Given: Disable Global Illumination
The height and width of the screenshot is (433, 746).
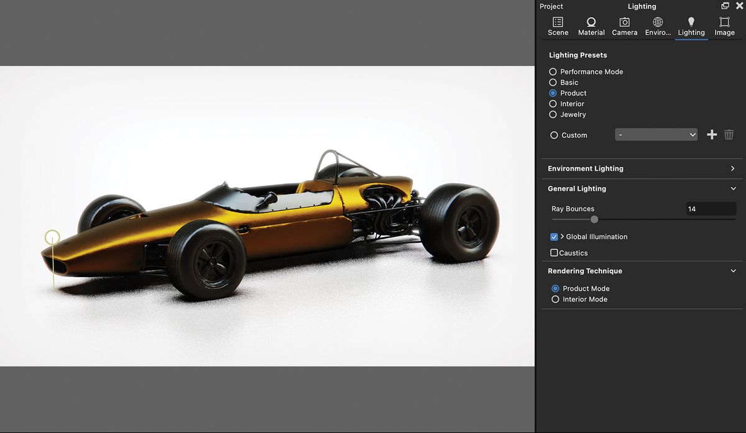Looking at the screenshot, I should click(554, 237).
